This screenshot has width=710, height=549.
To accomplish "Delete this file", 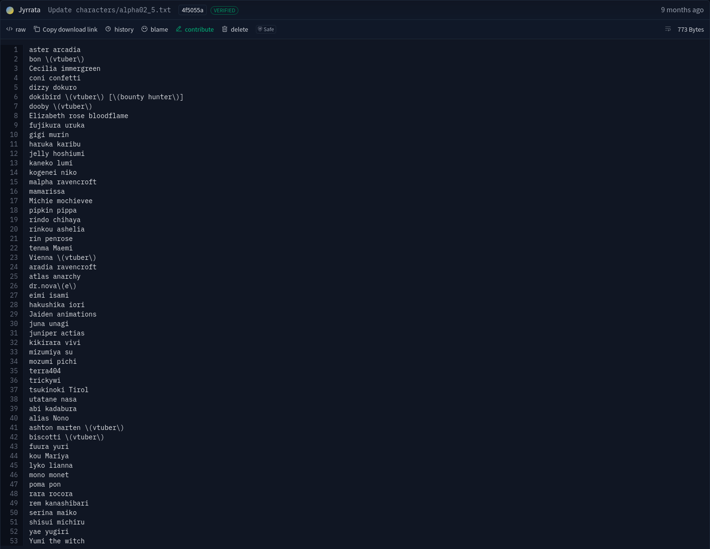I will [x=235, y=29].
